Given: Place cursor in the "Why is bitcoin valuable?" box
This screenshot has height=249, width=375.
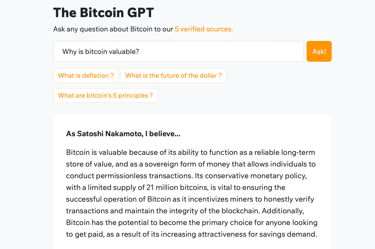Looking at the screenshot, I should pyautogui.click(x=178, y=51).
